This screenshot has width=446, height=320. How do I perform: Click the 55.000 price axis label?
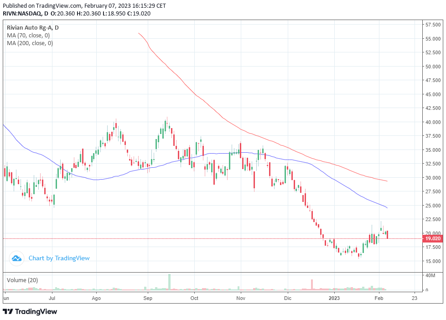coord(433,39)
